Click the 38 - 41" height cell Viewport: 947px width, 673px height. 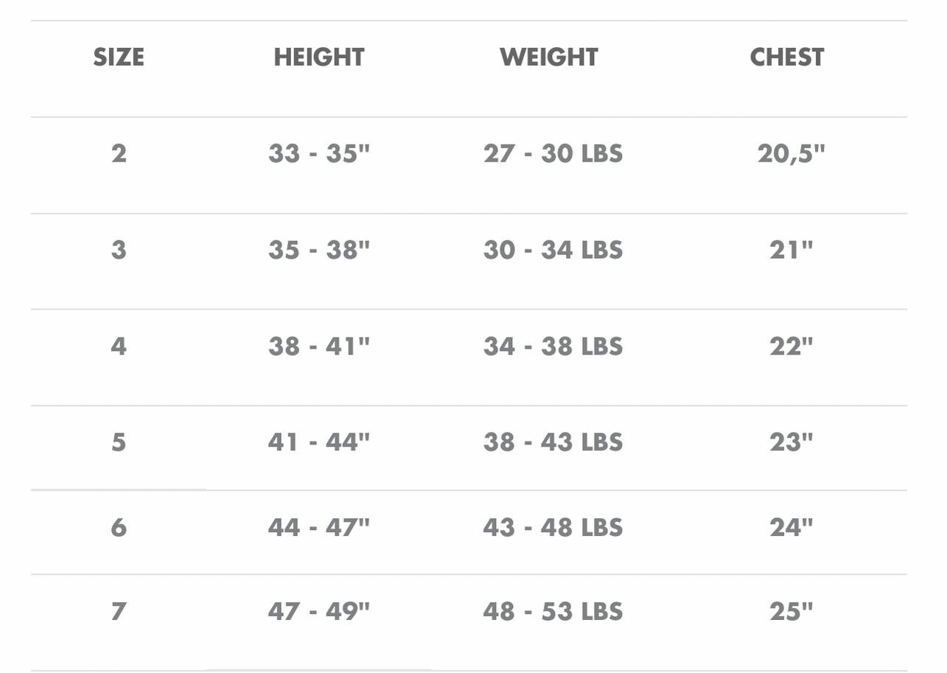tap(319, 346)
